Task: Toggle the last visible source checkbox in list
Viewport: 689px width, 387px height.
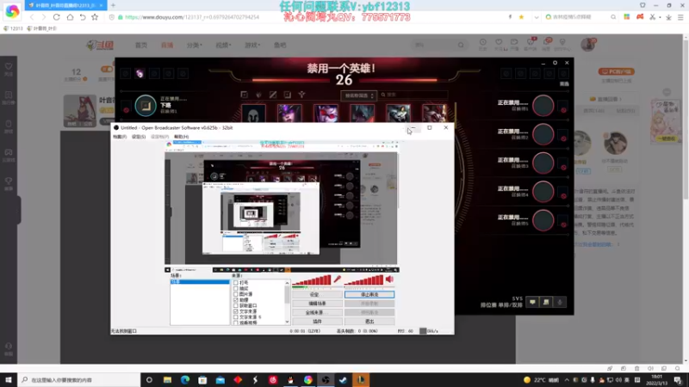Action: 236,322
